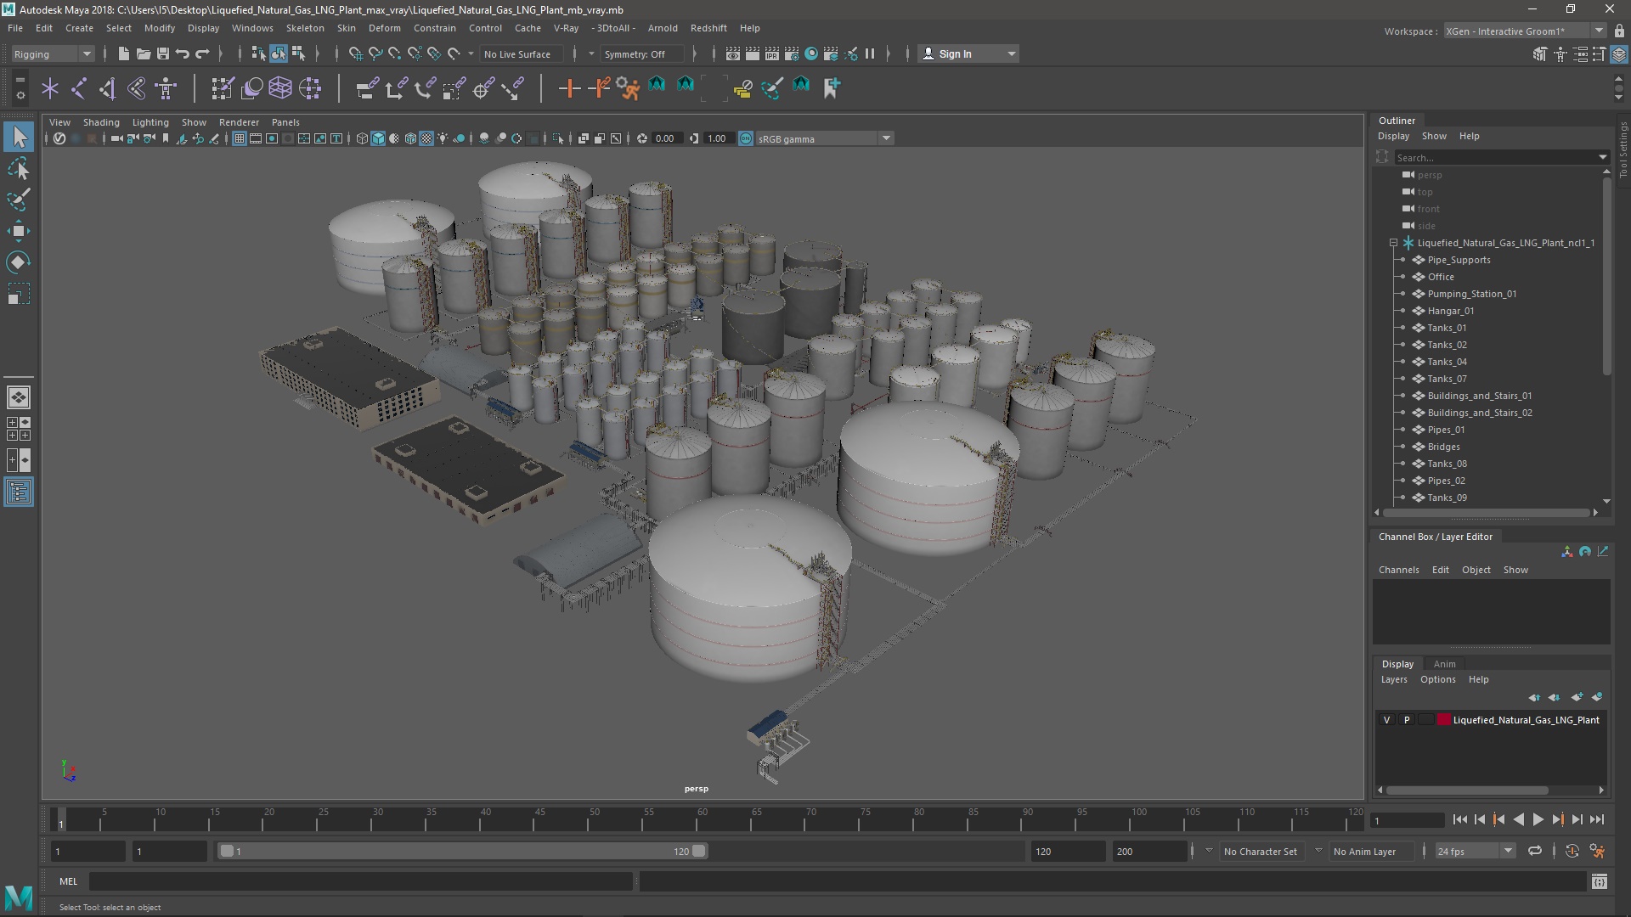Click the Redo arrow icon
The image size is (1631, 917).
[202, 53]
